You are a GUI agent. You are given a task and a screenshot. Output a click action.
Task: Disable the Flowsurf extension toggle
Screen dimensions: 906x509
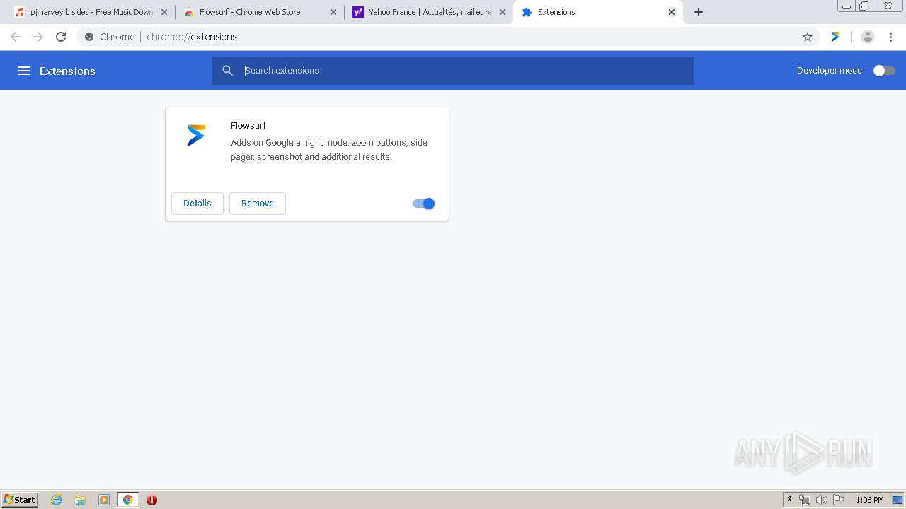[x=423, y=204]
